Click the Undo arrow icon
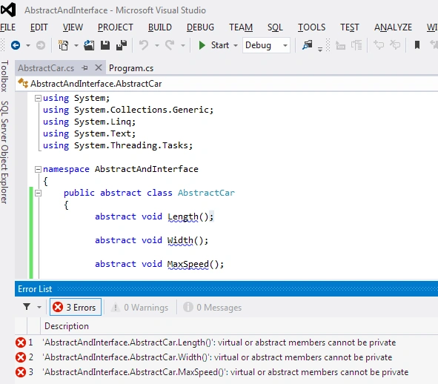 pos(144,45)
